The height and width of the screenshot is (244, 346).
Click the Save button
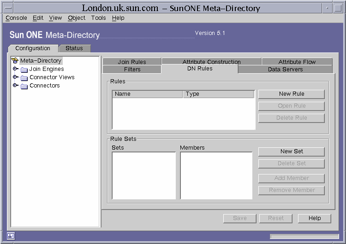point(239,218)
